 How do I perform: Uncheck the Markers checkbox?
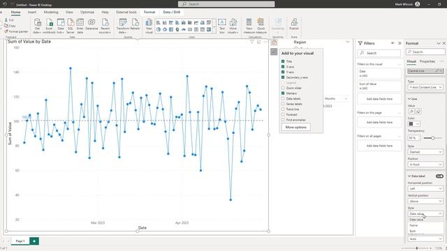[283, 93]
